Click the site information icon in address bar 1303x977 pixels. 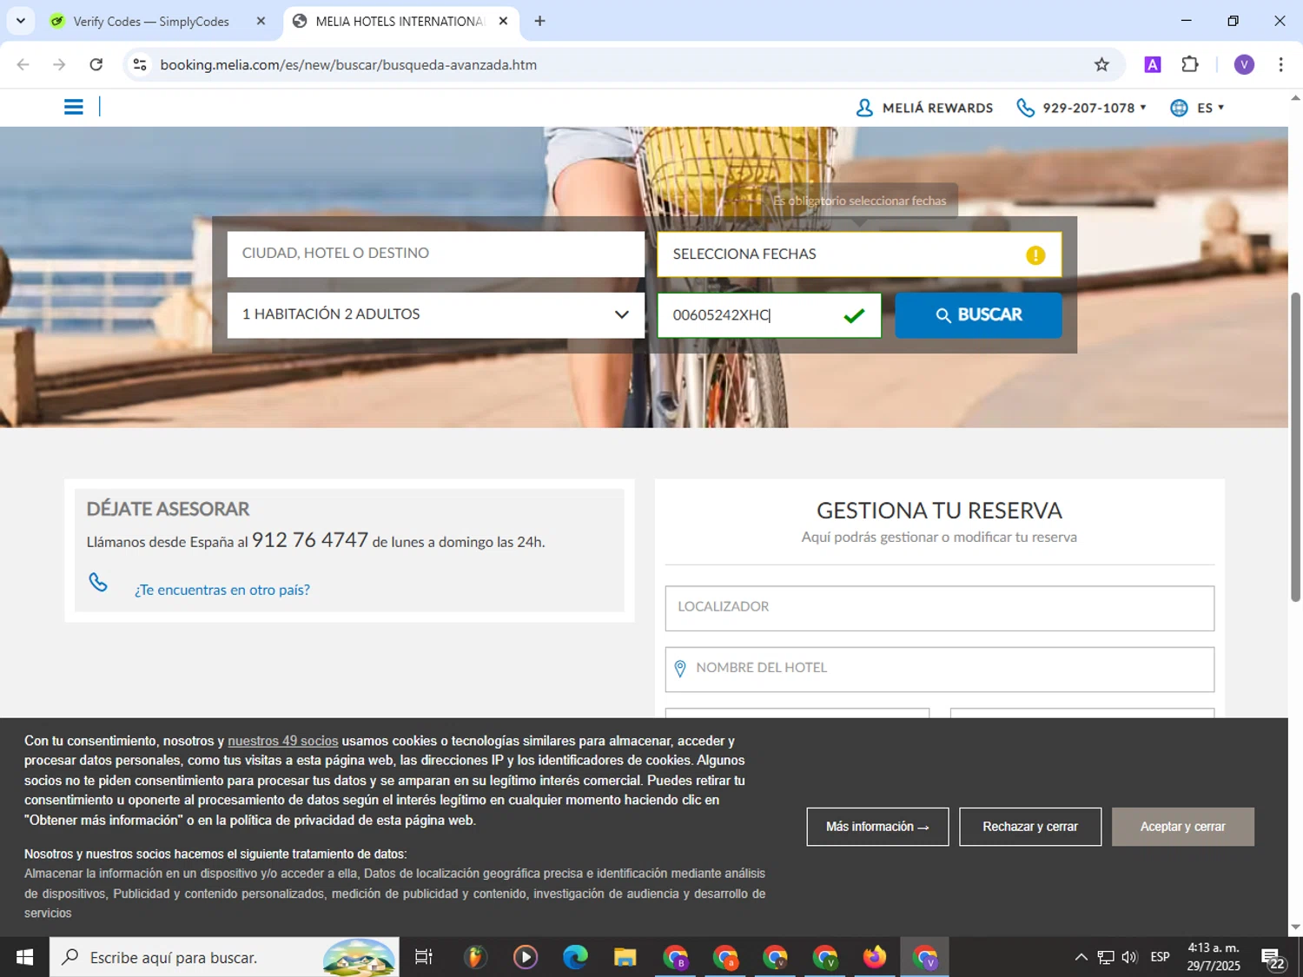(x=140, y=64)
